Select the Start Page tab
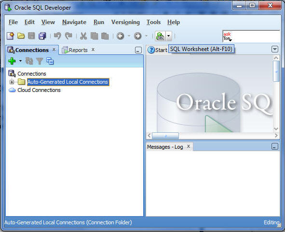Viewport: 285px width, 232px height. click(157, 50)
